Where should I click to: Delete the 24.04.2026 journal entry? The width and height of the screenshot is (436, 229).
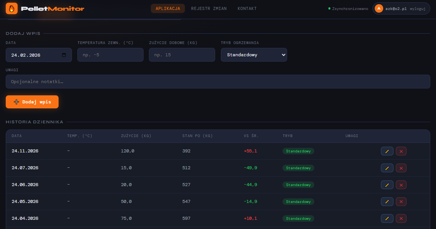[x=401, y=219]
